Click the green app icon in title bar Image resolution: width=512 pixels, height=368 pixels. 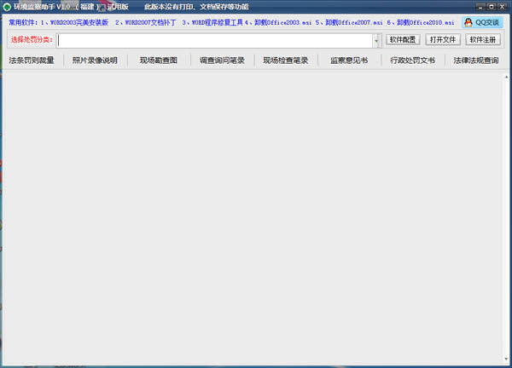click(x=7, y=7)
